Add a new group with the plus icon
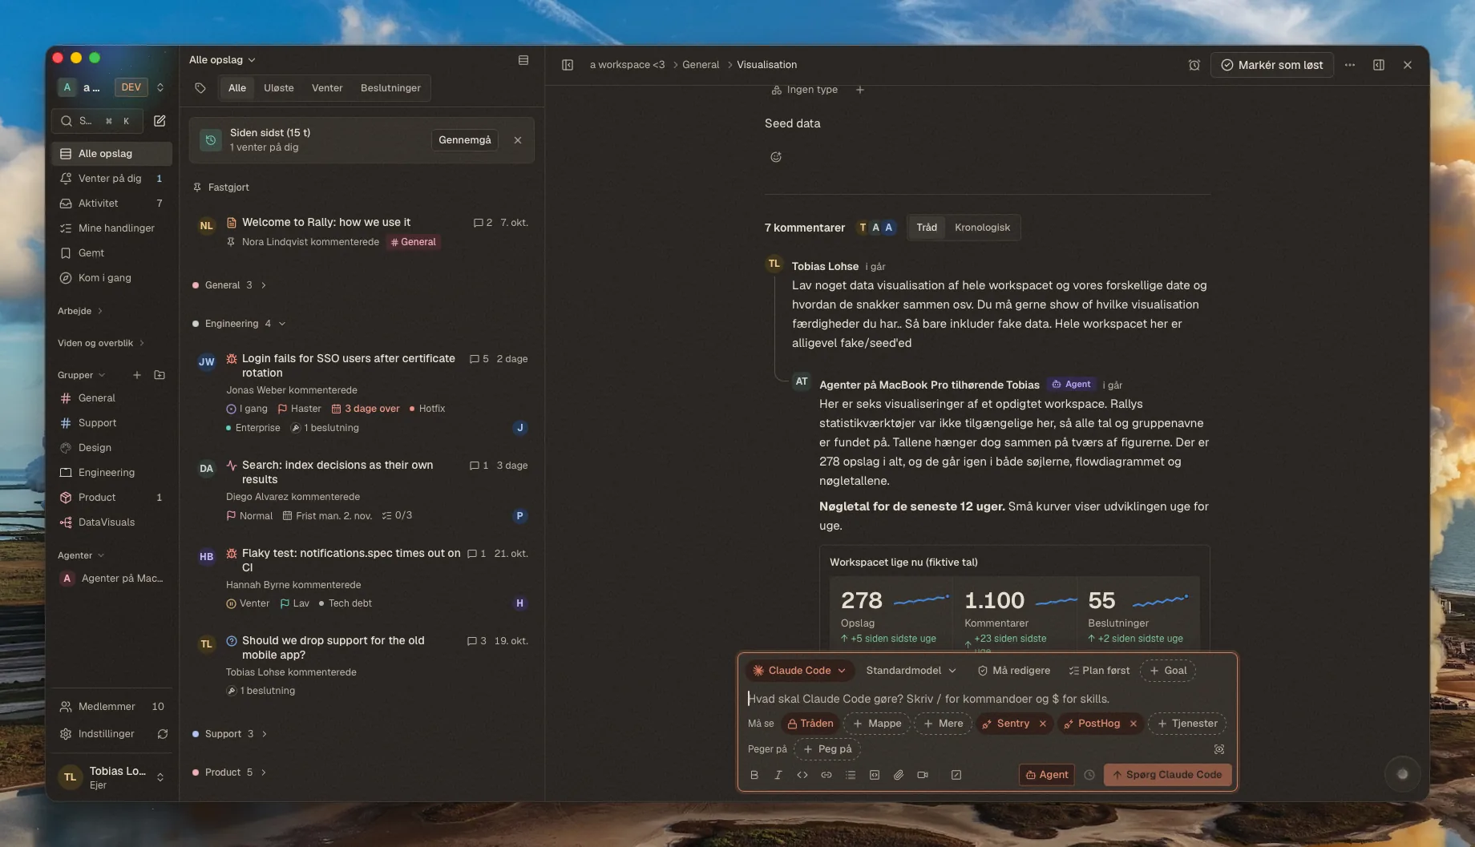1475x847 pixels. click(137, 375)
